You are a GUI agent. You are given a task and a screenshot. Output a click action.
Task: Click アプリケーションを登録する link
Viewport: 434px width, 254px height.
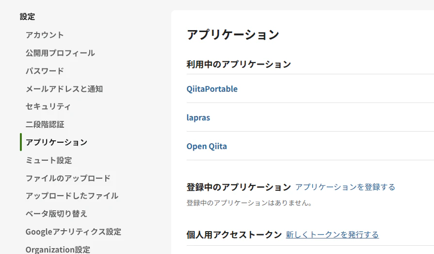pos(345,187)
